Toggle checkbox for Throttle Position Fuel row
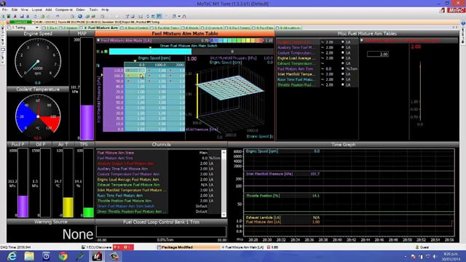 point(342,84)
